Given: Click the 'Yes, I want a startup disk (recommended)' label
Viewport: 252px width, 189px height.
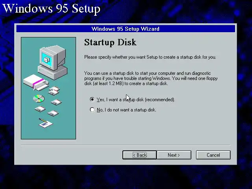Looking at the screenshot, I should pos(135,100).
